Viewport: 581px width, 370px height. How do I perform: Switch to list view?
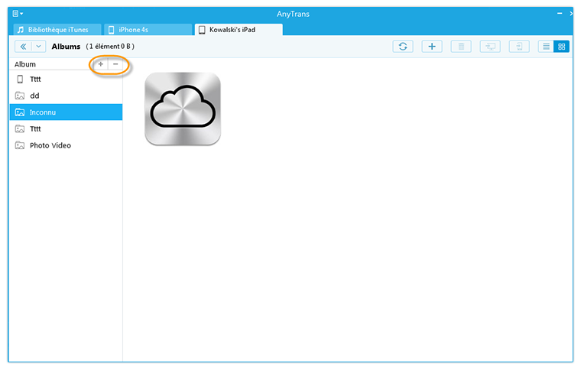546,47
